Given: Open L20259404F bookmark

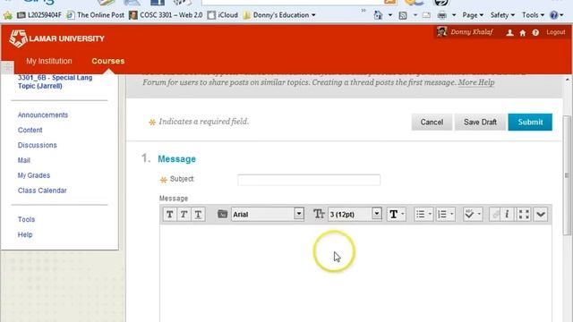Looking at the screenshot, I should (x=39, y=15).
